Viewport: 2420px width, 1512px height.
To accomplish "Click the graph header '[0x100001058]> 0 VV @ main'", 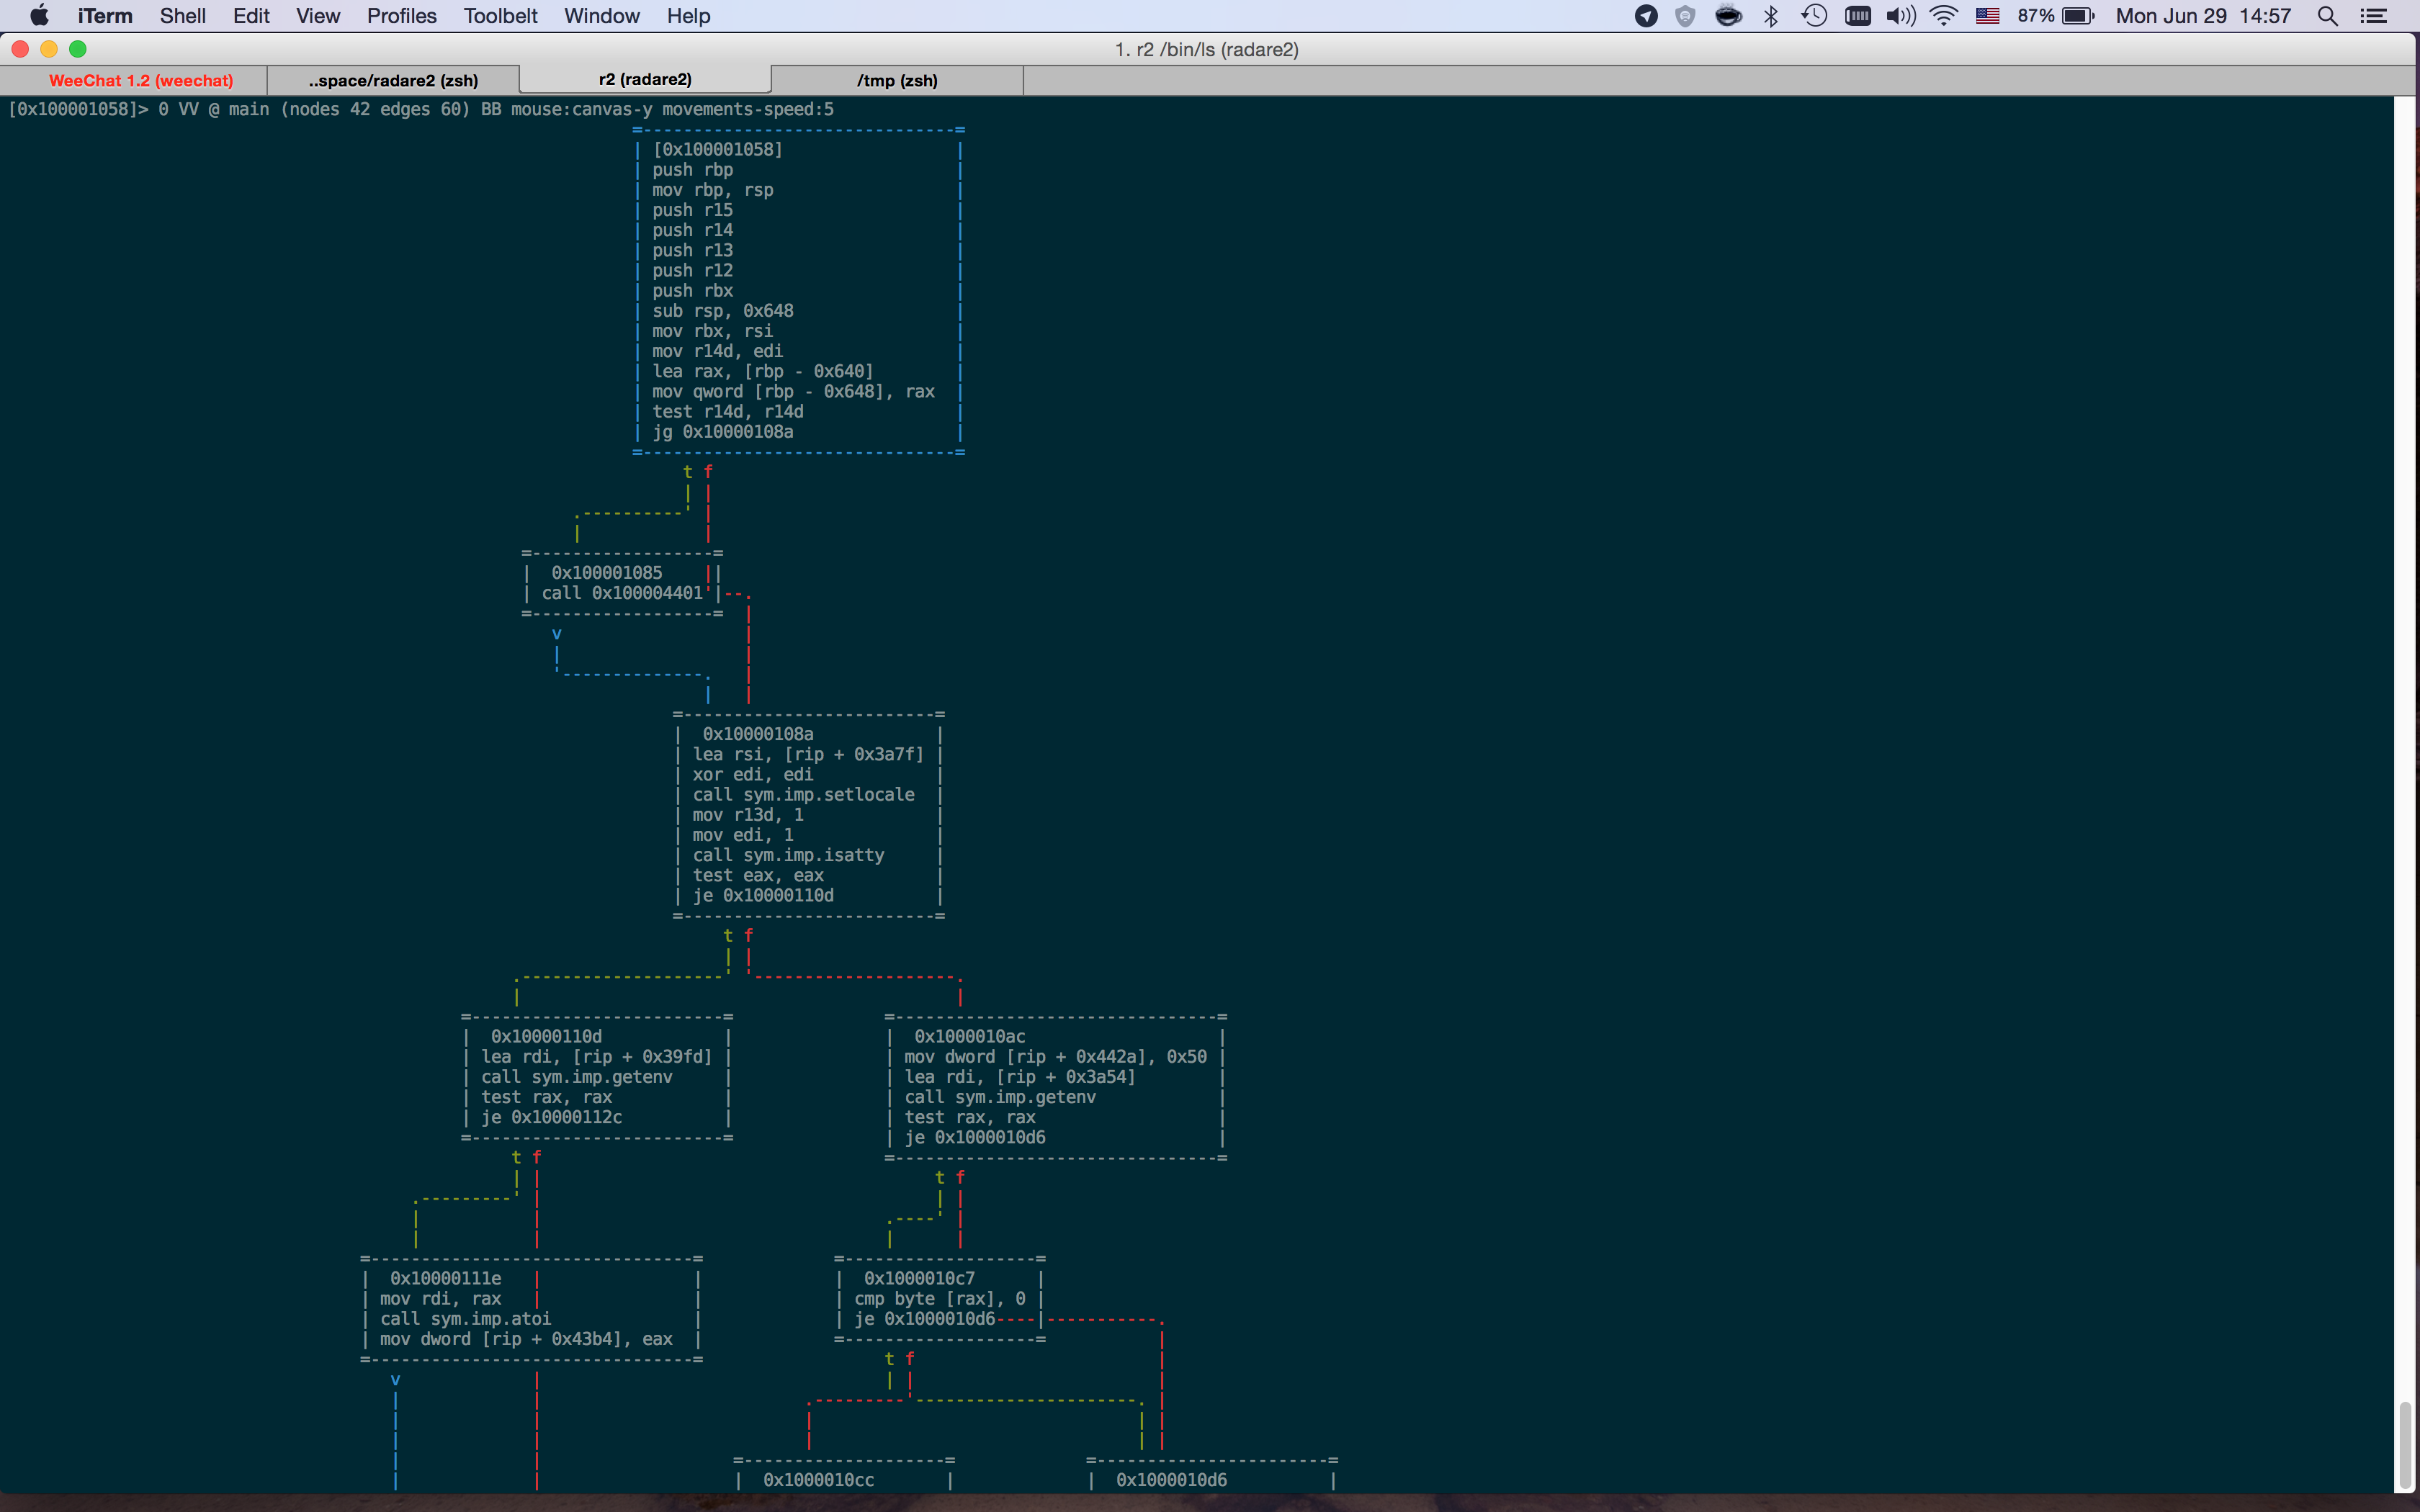I will pyautogui.click(x=139, y=109).
